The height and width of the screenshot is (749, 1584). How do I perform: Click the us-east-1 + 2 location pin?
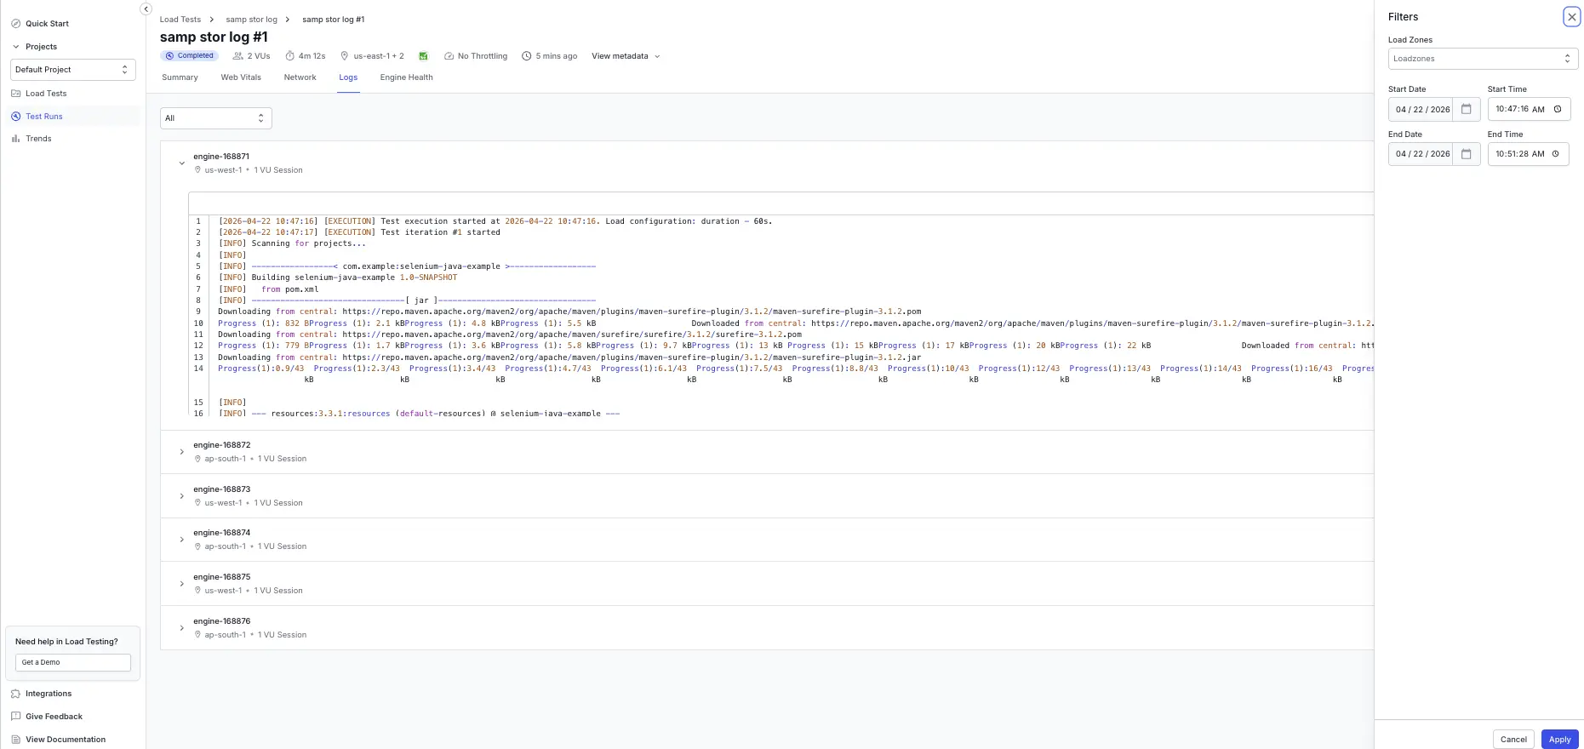[345, 56]
